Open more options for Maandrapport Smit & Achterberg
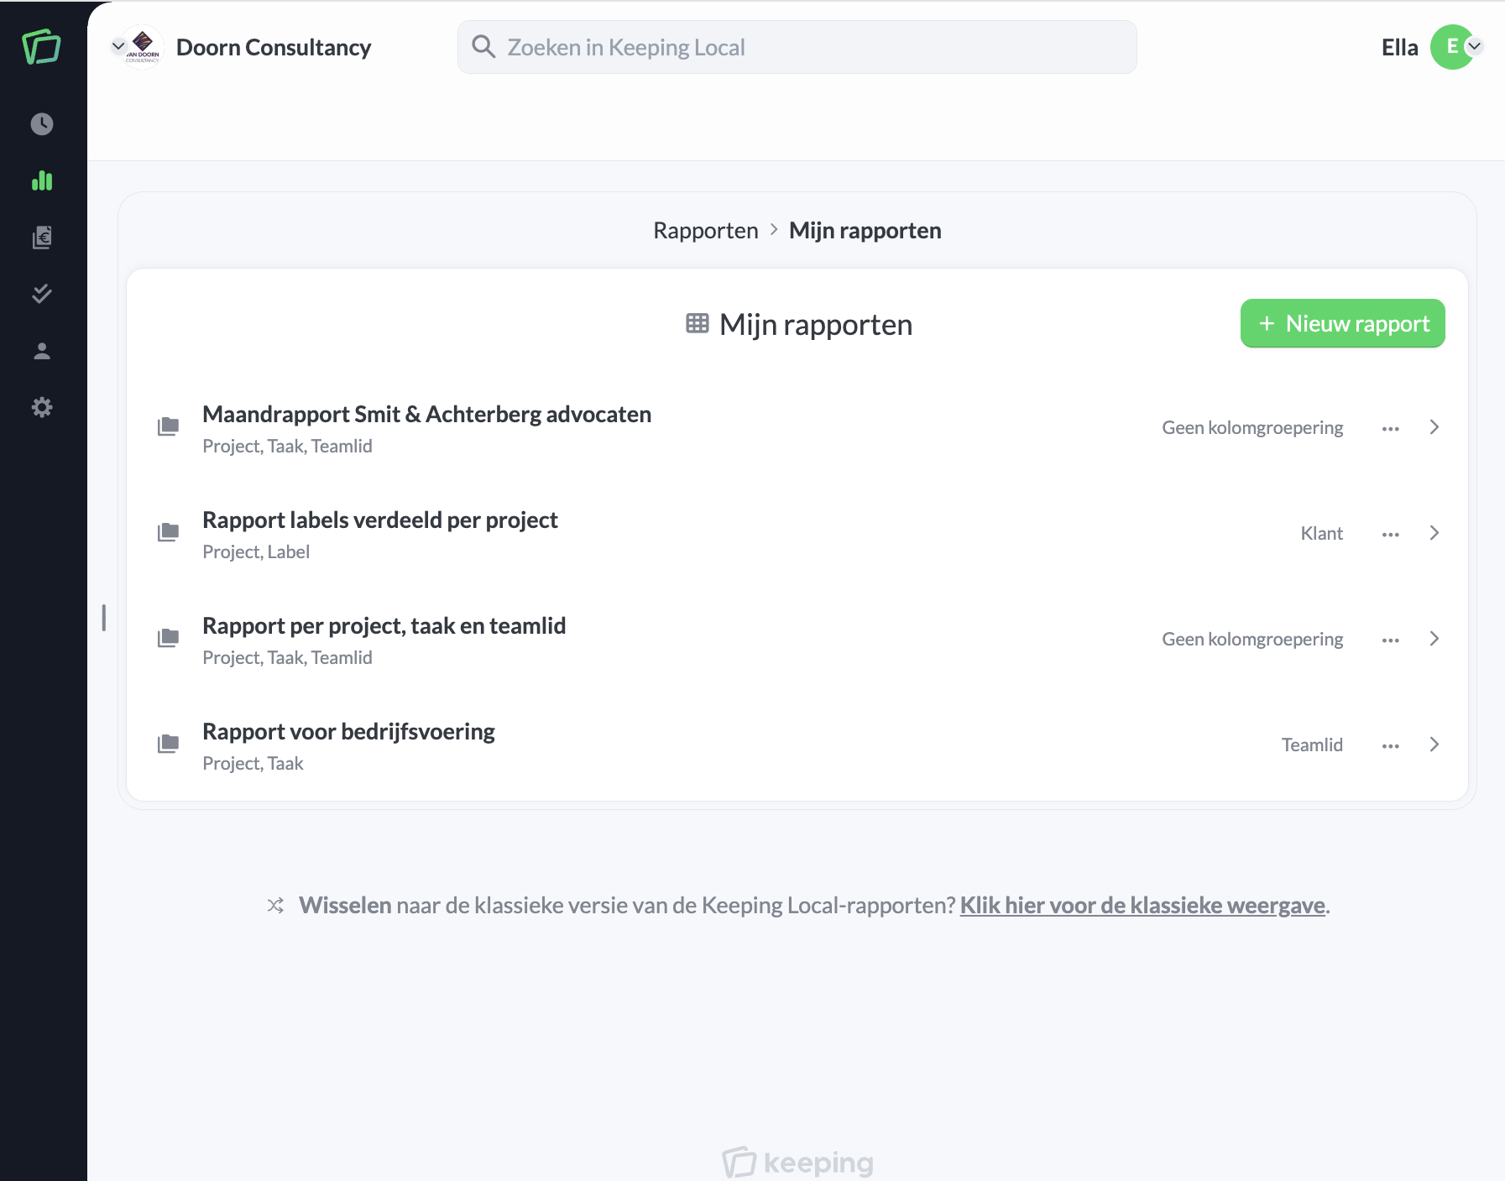 point(1391,428)
